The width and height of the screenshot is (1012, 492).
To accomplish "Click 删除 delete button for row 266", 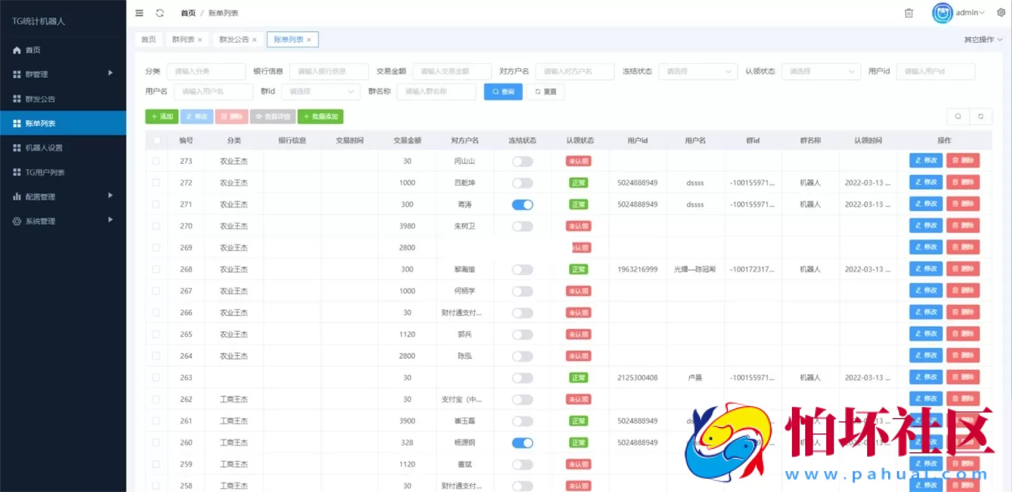I will 963,312.
